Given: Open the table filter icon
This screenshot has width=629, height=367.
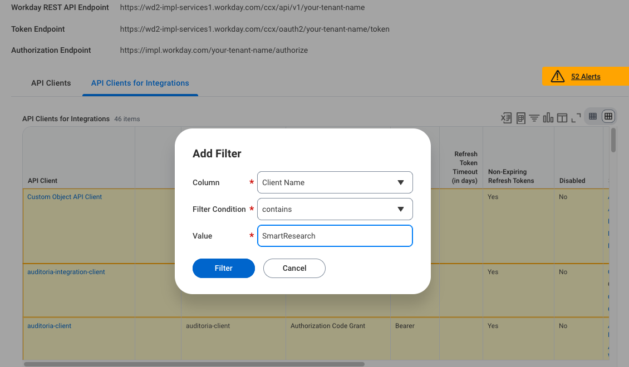Looking at the screenshot, I should coord(534,118).
